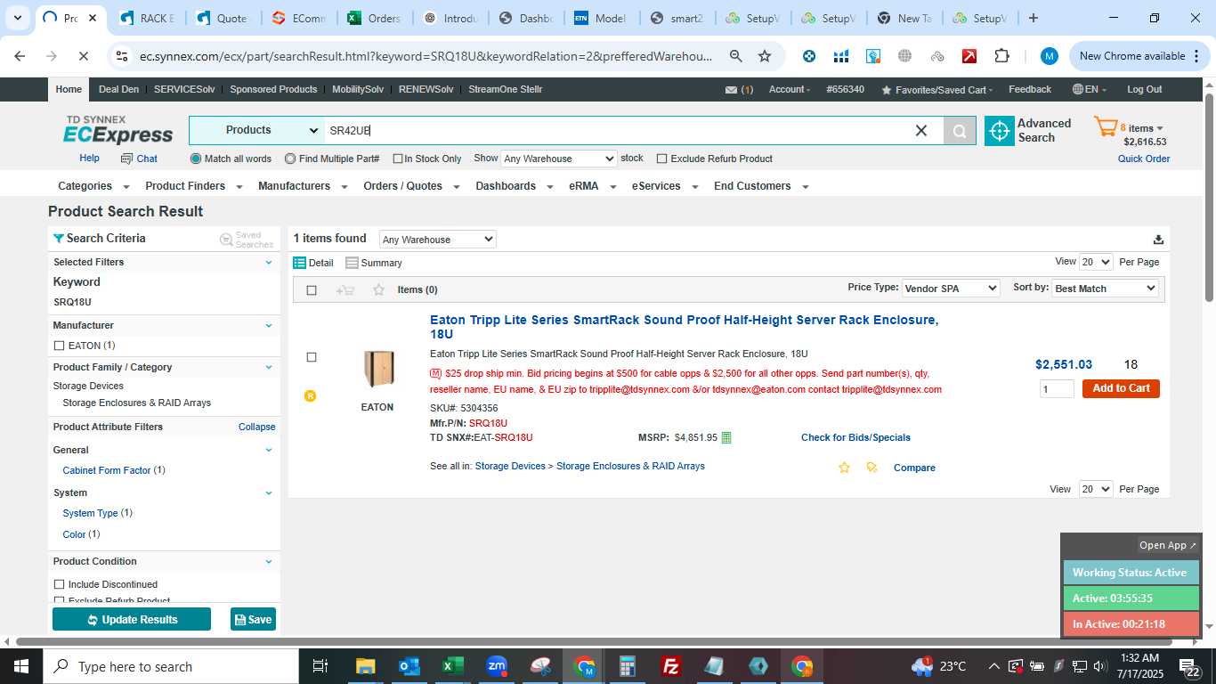Check Exclude Refurb Product in search bar
1216x684 pixels.
661,159
